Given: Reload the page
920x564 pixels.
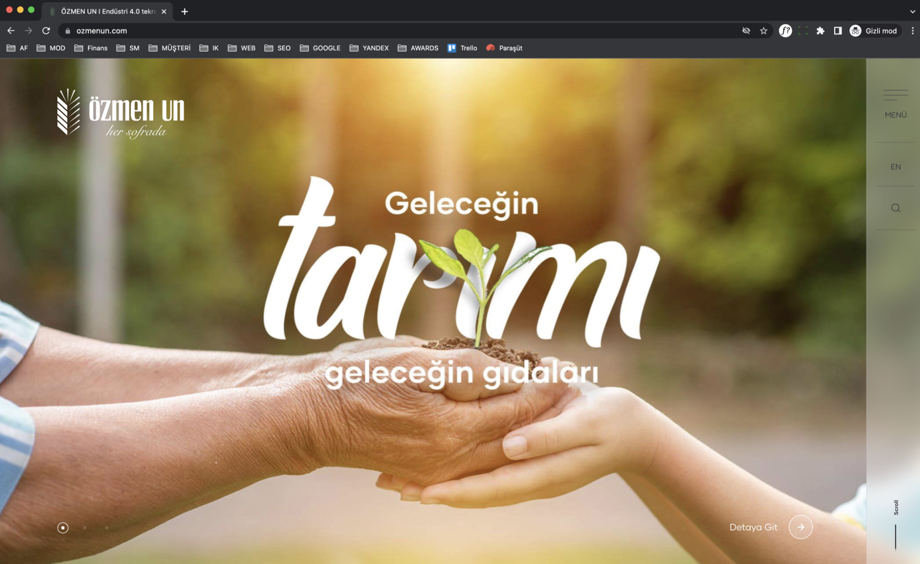Looking at the screenshot, I should pyautogui.click(x=46, y=31).
